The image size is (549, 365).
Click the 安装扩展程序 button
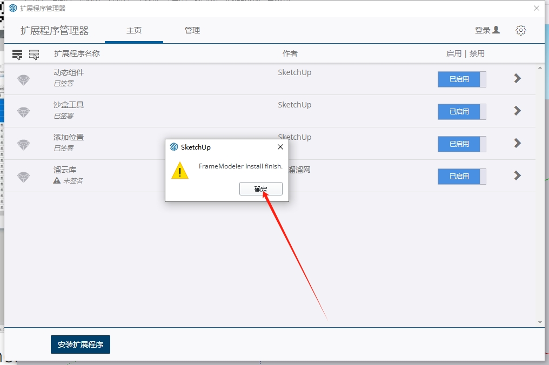click(x=81, y=344)
